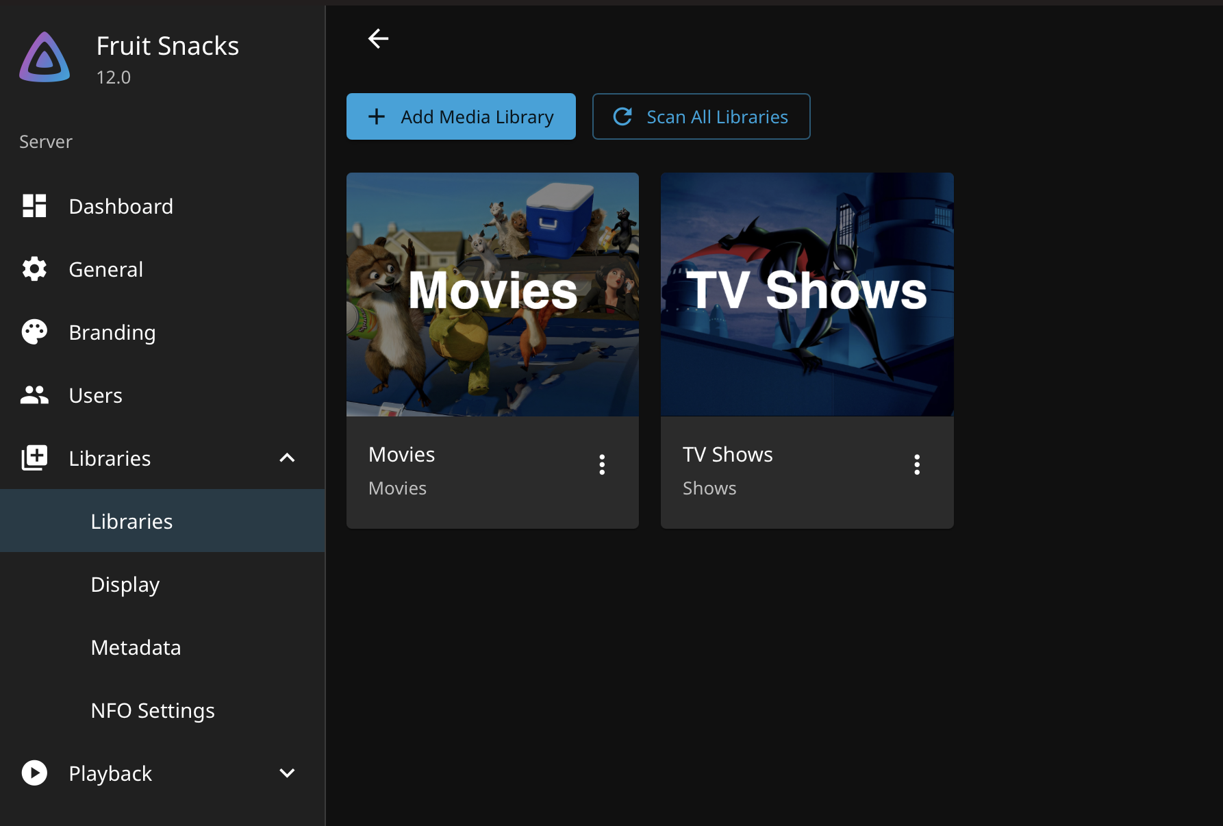Go to Branding settings
Viewport: 1223px width, 826px height.
coord(162,332)
